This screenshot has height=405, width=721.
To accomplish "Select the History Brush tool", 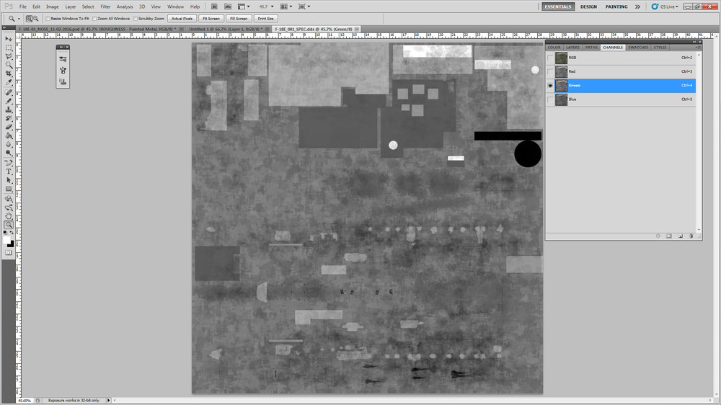I will point(9,119).
